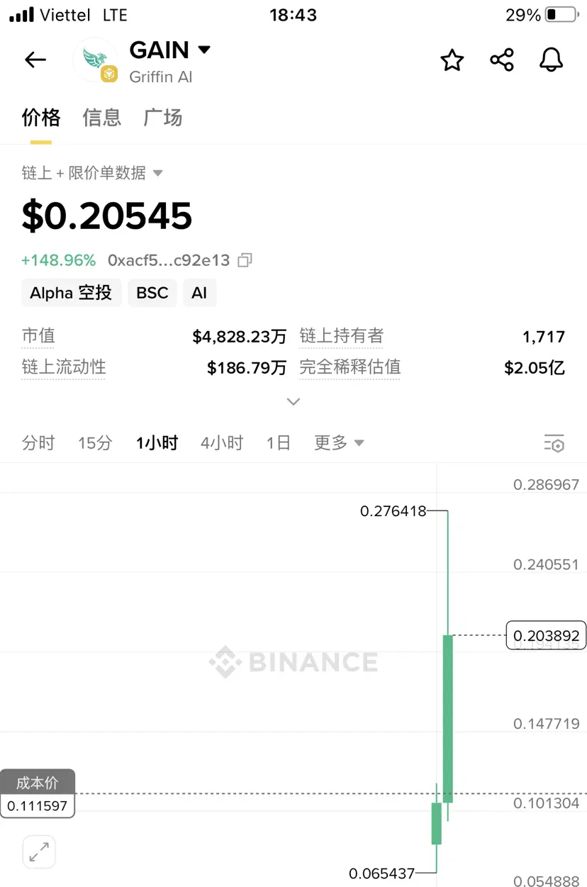Select the 15分 chart interval
Viewport: 587px width, 887px height.
pyautogui.click(x=95, y=443)
